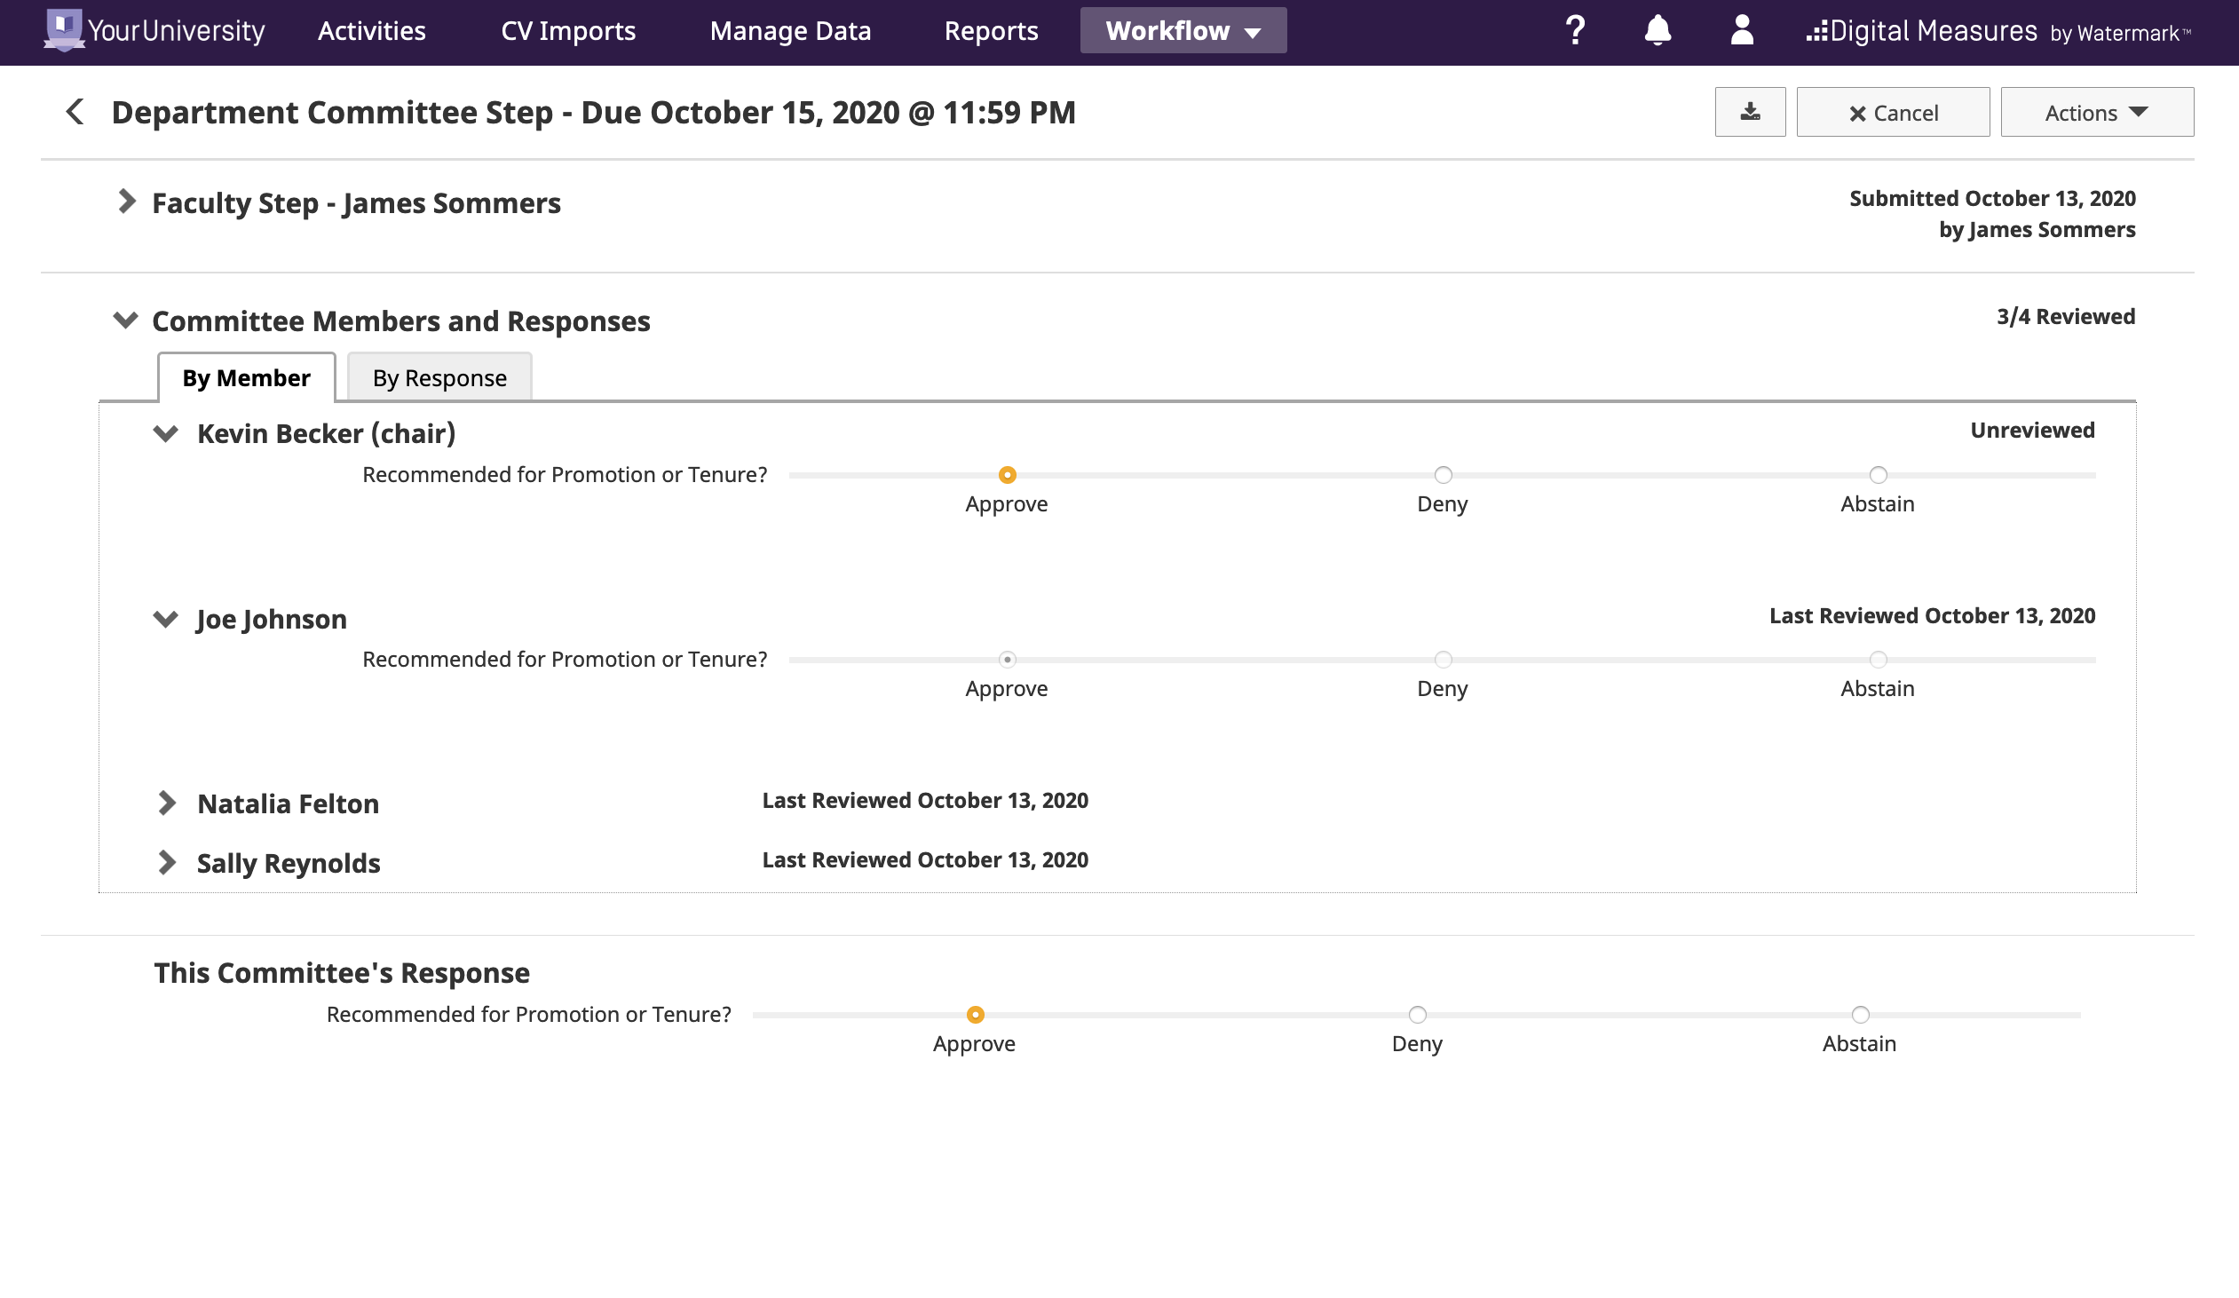
Task: Click the YourUniversity shield logo
Action: click(63, 30)
